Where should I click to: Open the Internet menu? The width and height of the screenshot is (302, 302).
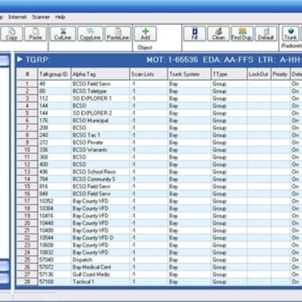pos(17,17)
